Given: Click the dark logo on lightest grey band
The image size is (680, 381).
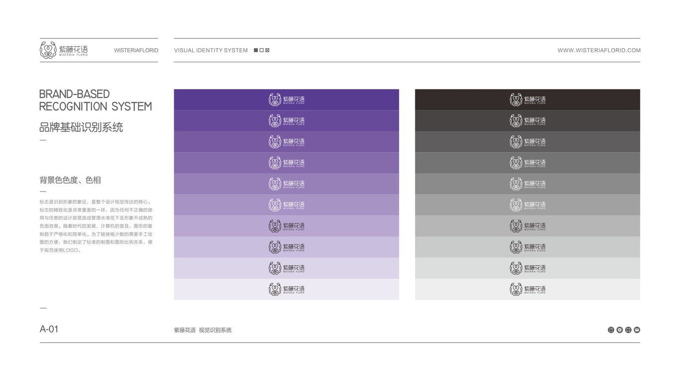Looking at the screenshot, I should 528,289.
